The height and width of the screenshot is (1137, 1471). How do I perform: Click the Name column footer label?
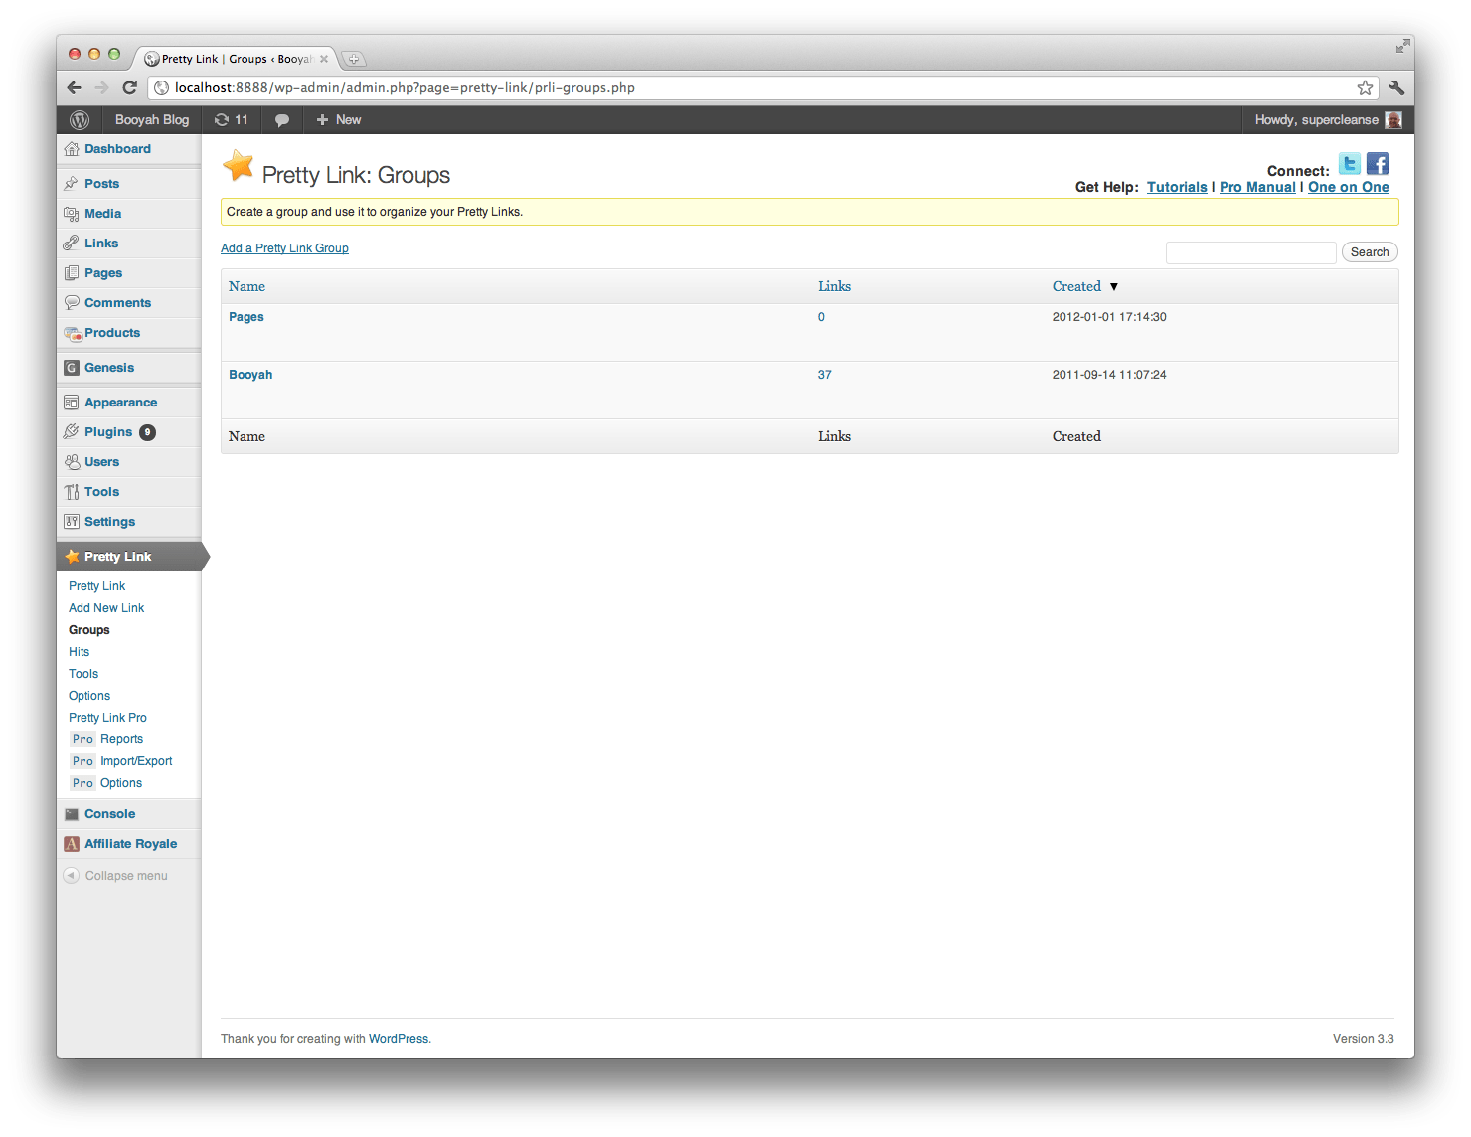click(x=246, y=436)
